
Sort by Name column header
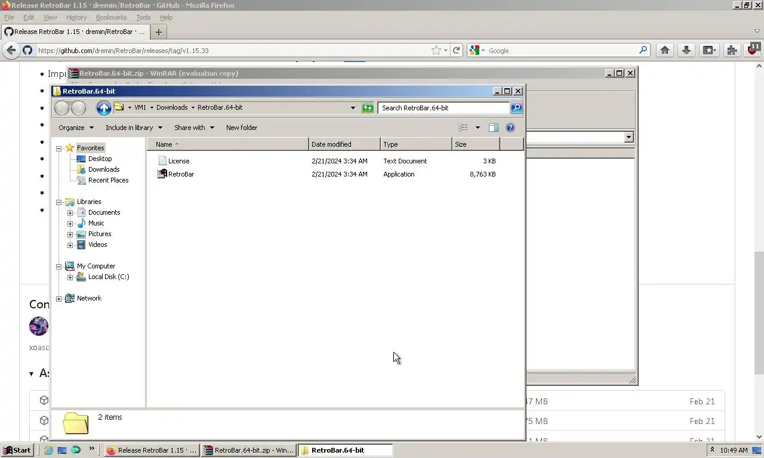(227, 144)
